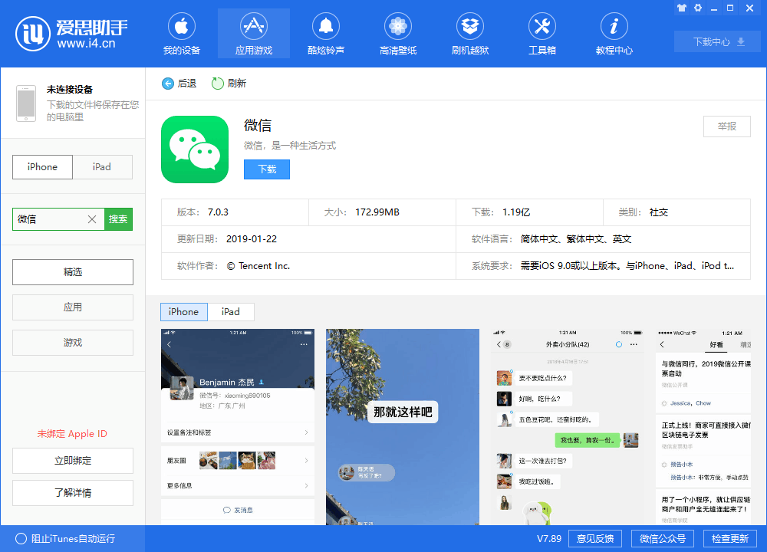Clear the 微信 search field with X
Image resolution: width=767 pixels, height=552 pixels.
pyautogui.click(x=92, y=219)
